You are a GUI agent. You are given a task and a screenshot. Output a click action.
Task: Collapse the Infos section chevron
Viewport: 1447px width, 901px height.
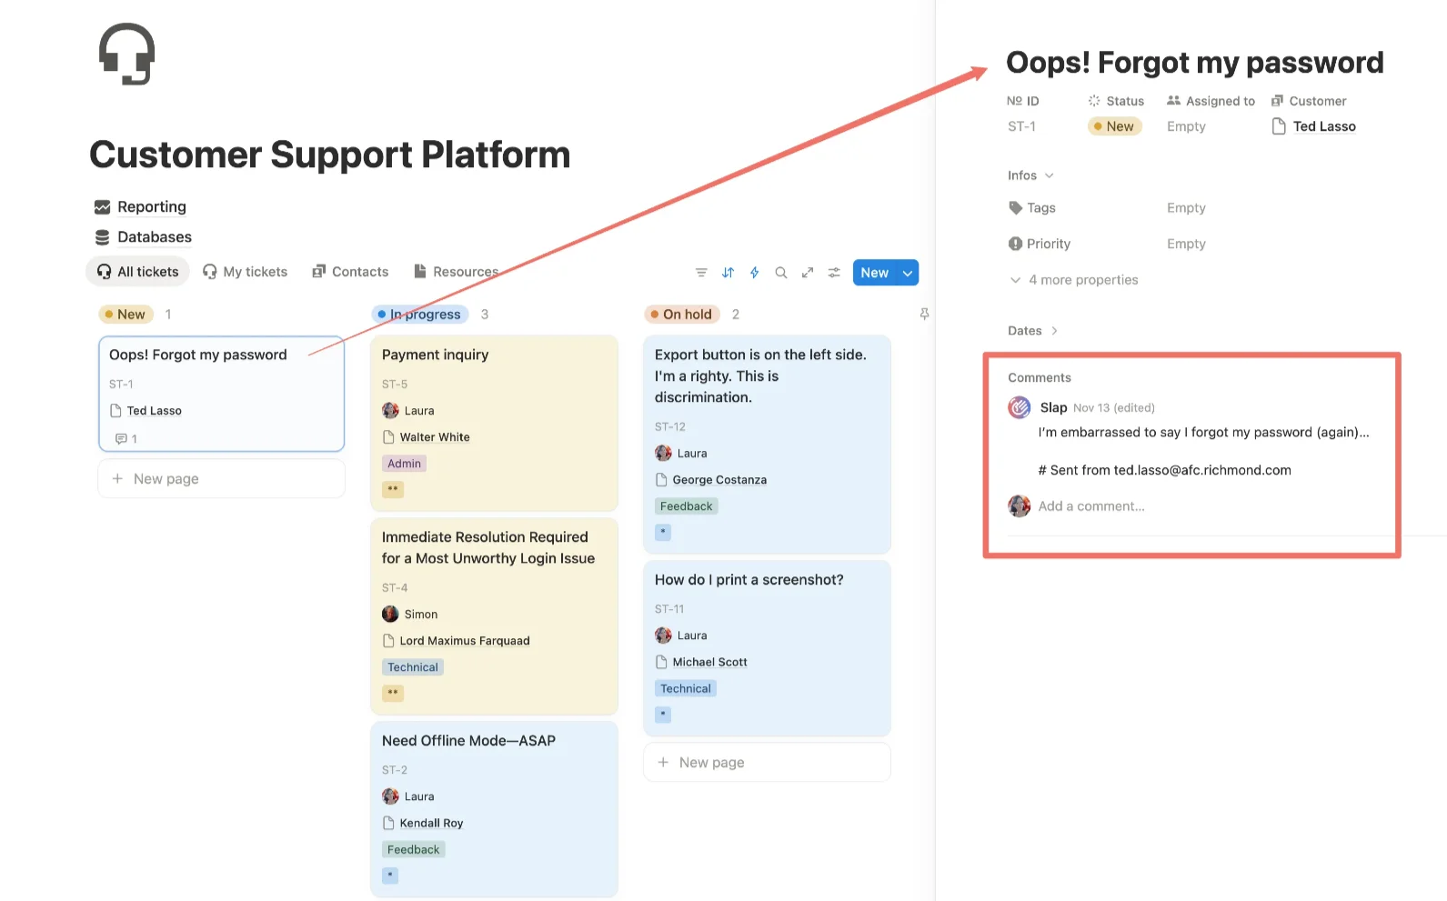click(x=1051, y=175)
